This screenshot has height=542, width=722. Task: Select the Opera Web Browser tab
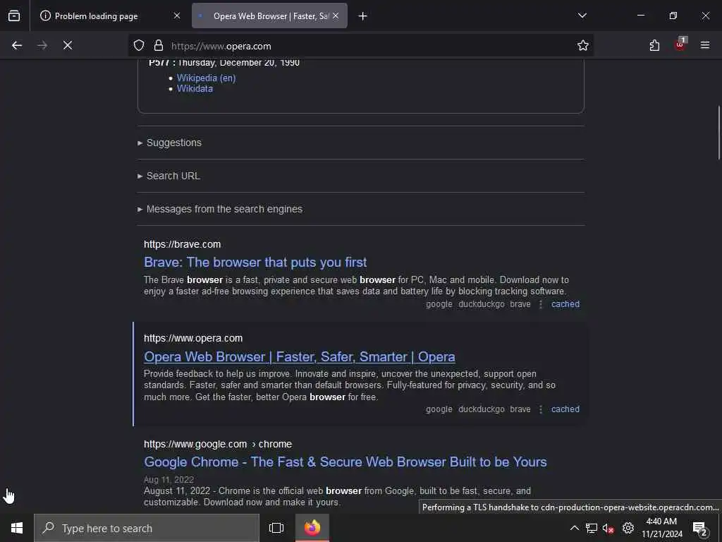click(269, 16)
